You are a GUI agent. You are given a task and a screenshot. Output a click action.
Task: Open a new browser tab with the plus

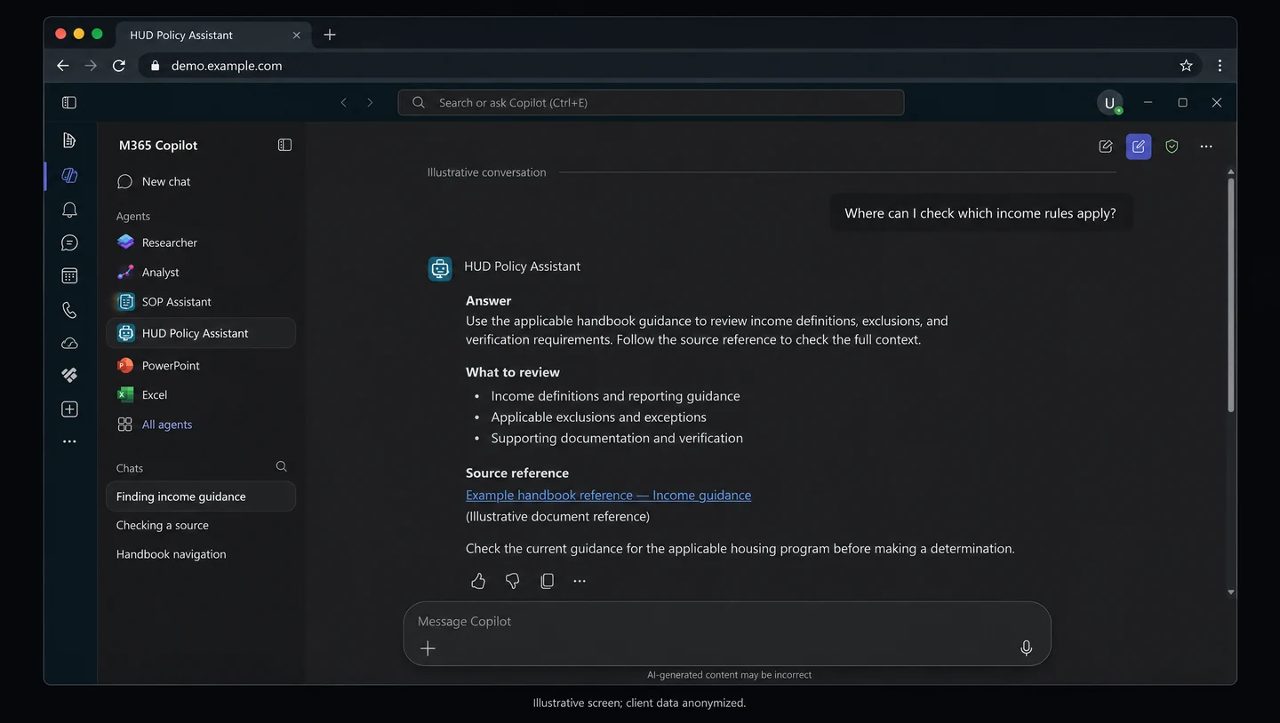tap(330, 35)
